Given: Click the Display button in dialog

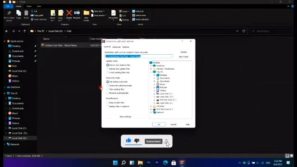Looking at the screenshot, I should pyautogui.click(x=184, y=52).
